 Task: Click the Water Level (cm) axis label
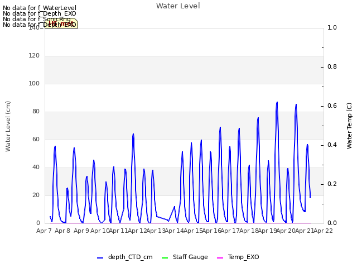click(8, 126)
